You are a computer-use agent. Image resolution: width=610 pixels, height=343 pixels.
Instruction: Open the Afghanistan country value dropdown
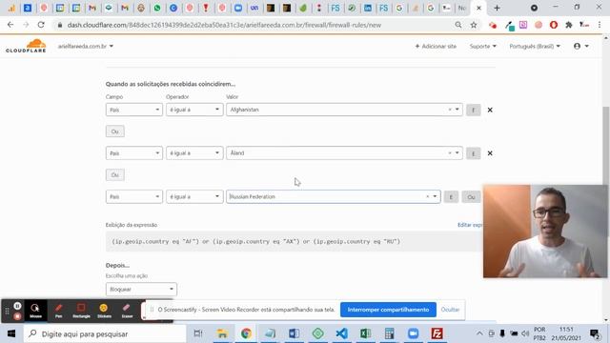344,110
